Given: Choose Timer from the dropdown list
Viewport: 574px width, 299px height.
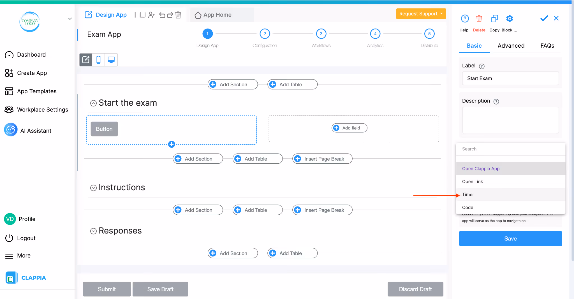Looking at the screenshot, I should [510, 194].
